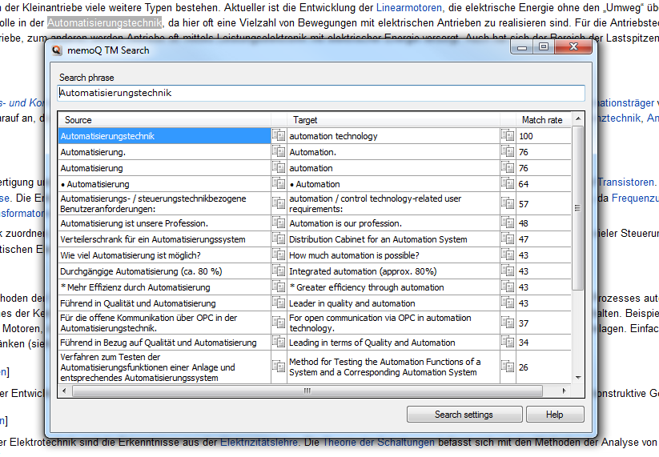
Task: Maximize the memoQ TM Search window
Action: tap(544, 46)
